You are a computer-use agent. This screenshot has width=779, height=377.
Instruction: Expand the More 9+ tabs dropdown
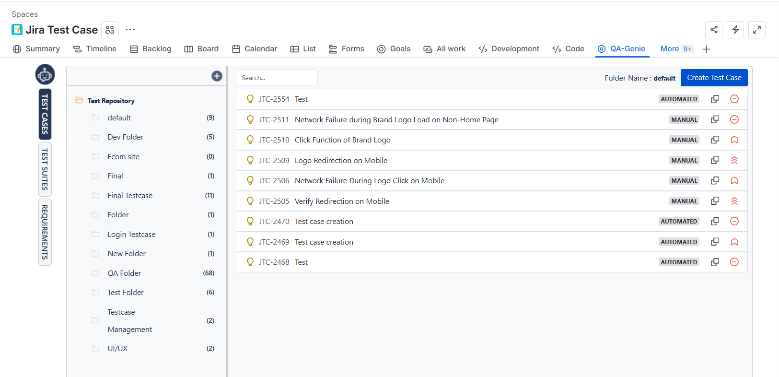[676, 49]
